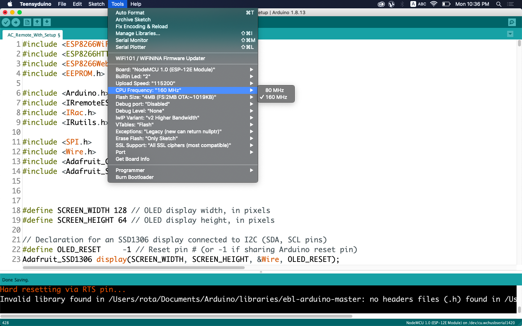Click the 'Done Saving.' status message
Image resolution: width=522 pixels, height=326 pixels.
coord(16,280)
